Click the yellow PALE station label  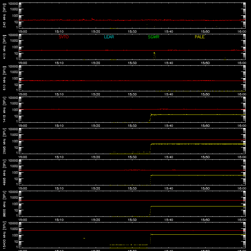point(200,37)
